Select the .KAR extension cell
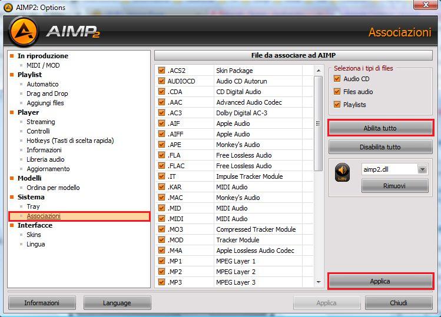 [x=175, y=187]
